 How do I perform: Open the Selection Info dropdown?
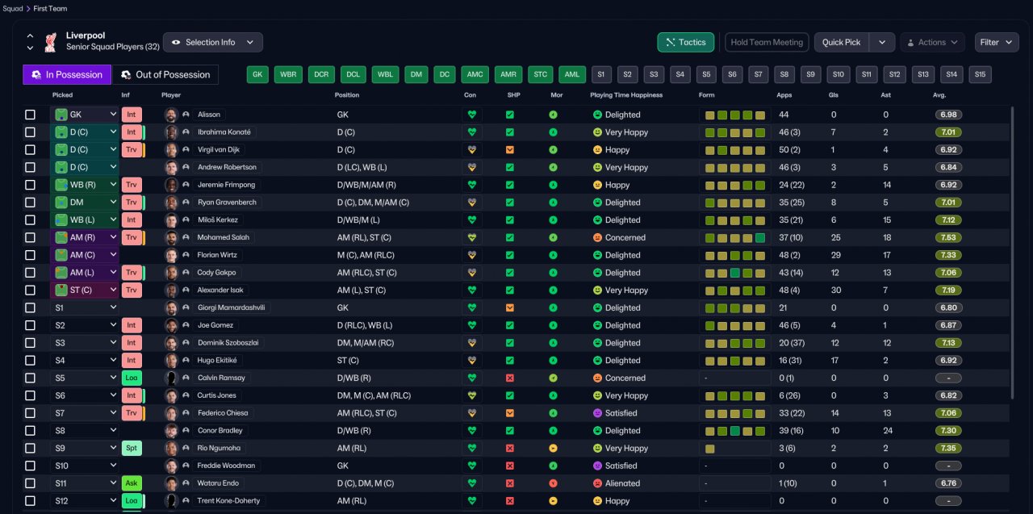pos(213,42)
